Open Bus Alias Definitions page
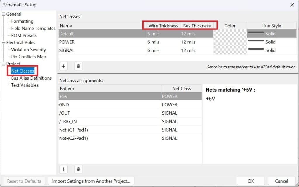Screen dimensions: 299x187 click(x=32, y=78)
